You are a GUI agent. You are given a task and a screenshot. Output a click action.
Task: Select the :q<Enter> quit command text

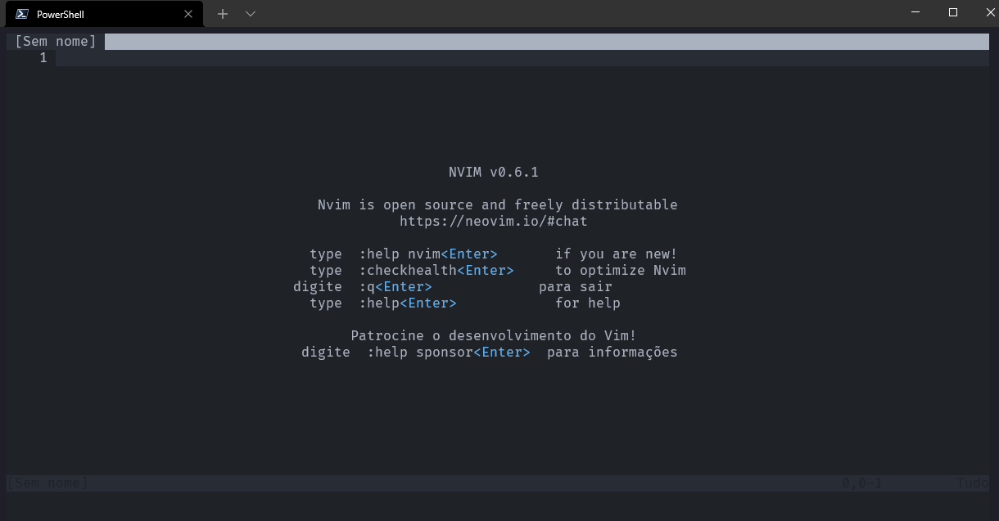[396, 286]
